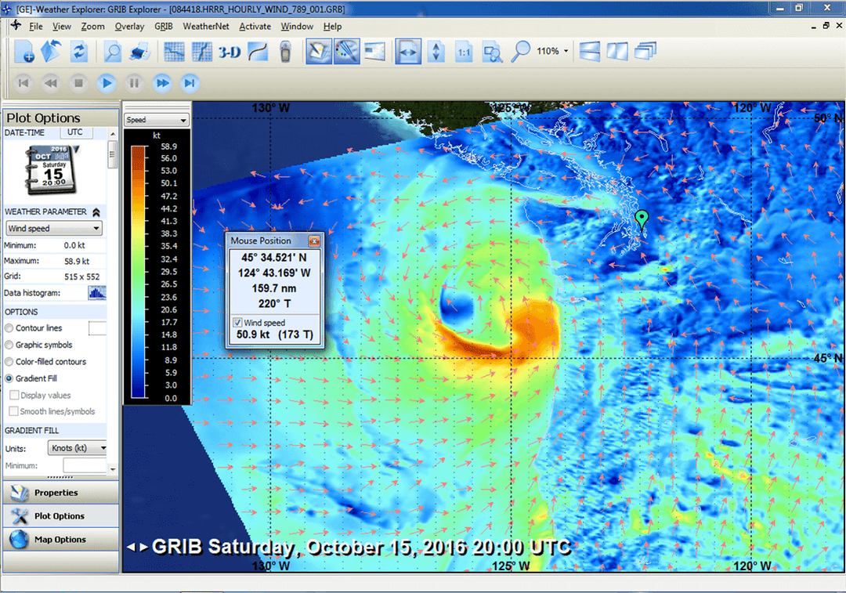Viewport: 846px width, 593px height.
Task: Open the Knots (kt) units dropdown
Action: coord(77,448)
